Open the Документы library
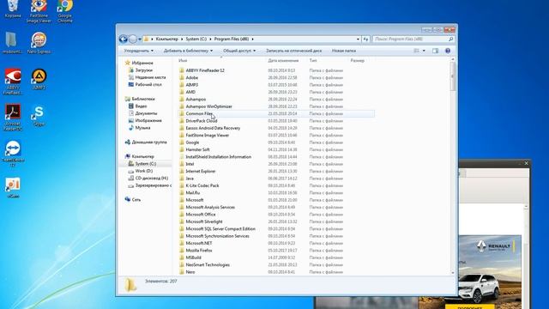The image size is (549, 309). [x=146, y=113]
